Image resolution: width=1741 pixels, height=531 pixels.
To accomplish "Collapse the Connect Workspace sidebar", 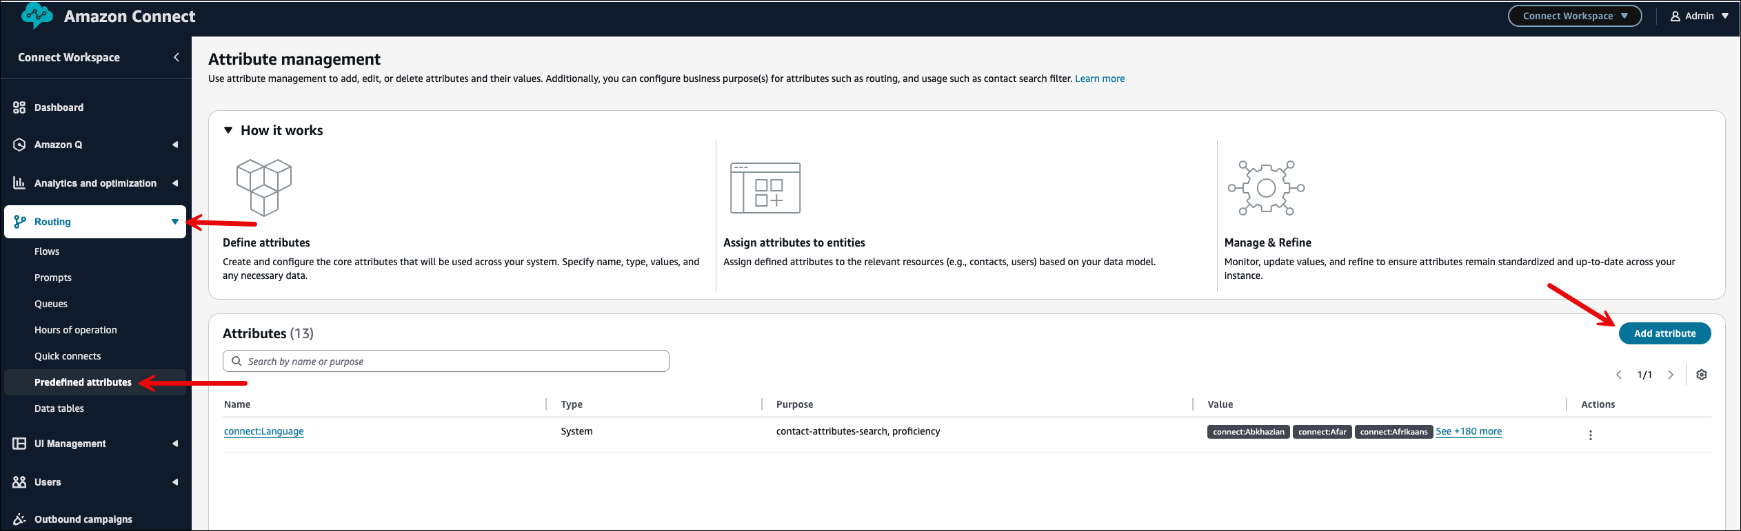I will coord(177,57).
